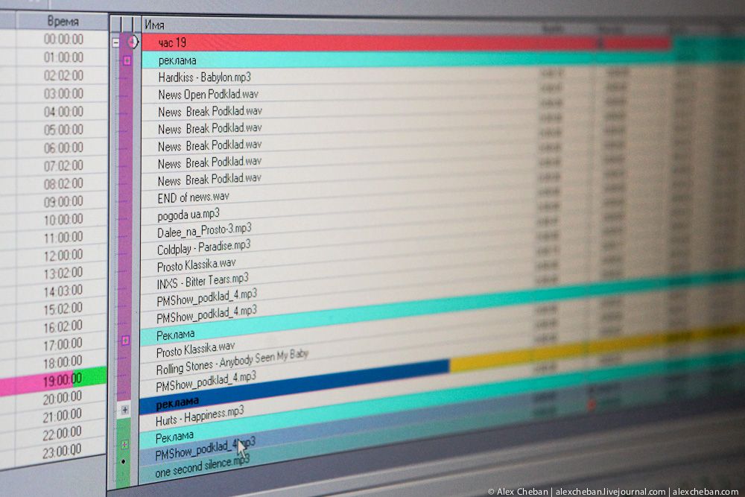Select one second silence.mp3 item
This screenshot has height=497, width=745.
[202, 466]
